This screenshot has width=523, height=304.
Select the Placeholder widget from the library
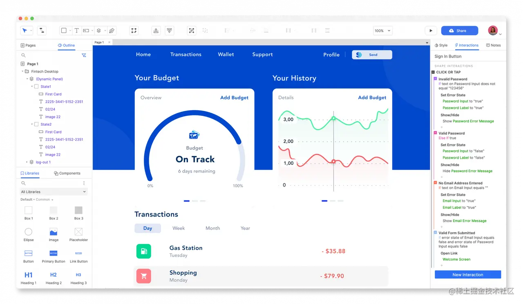(x=78, y=235)
